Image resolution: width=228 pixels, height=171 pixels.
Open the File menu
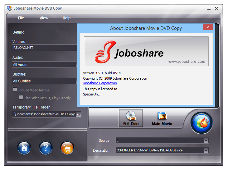[x=21, y=18]
